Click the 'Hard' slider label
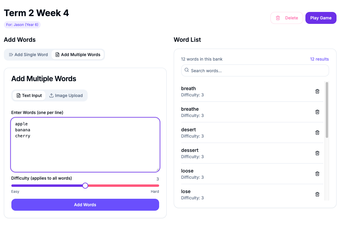The width and height of the screenshot is (341, 228). point(155,192)
